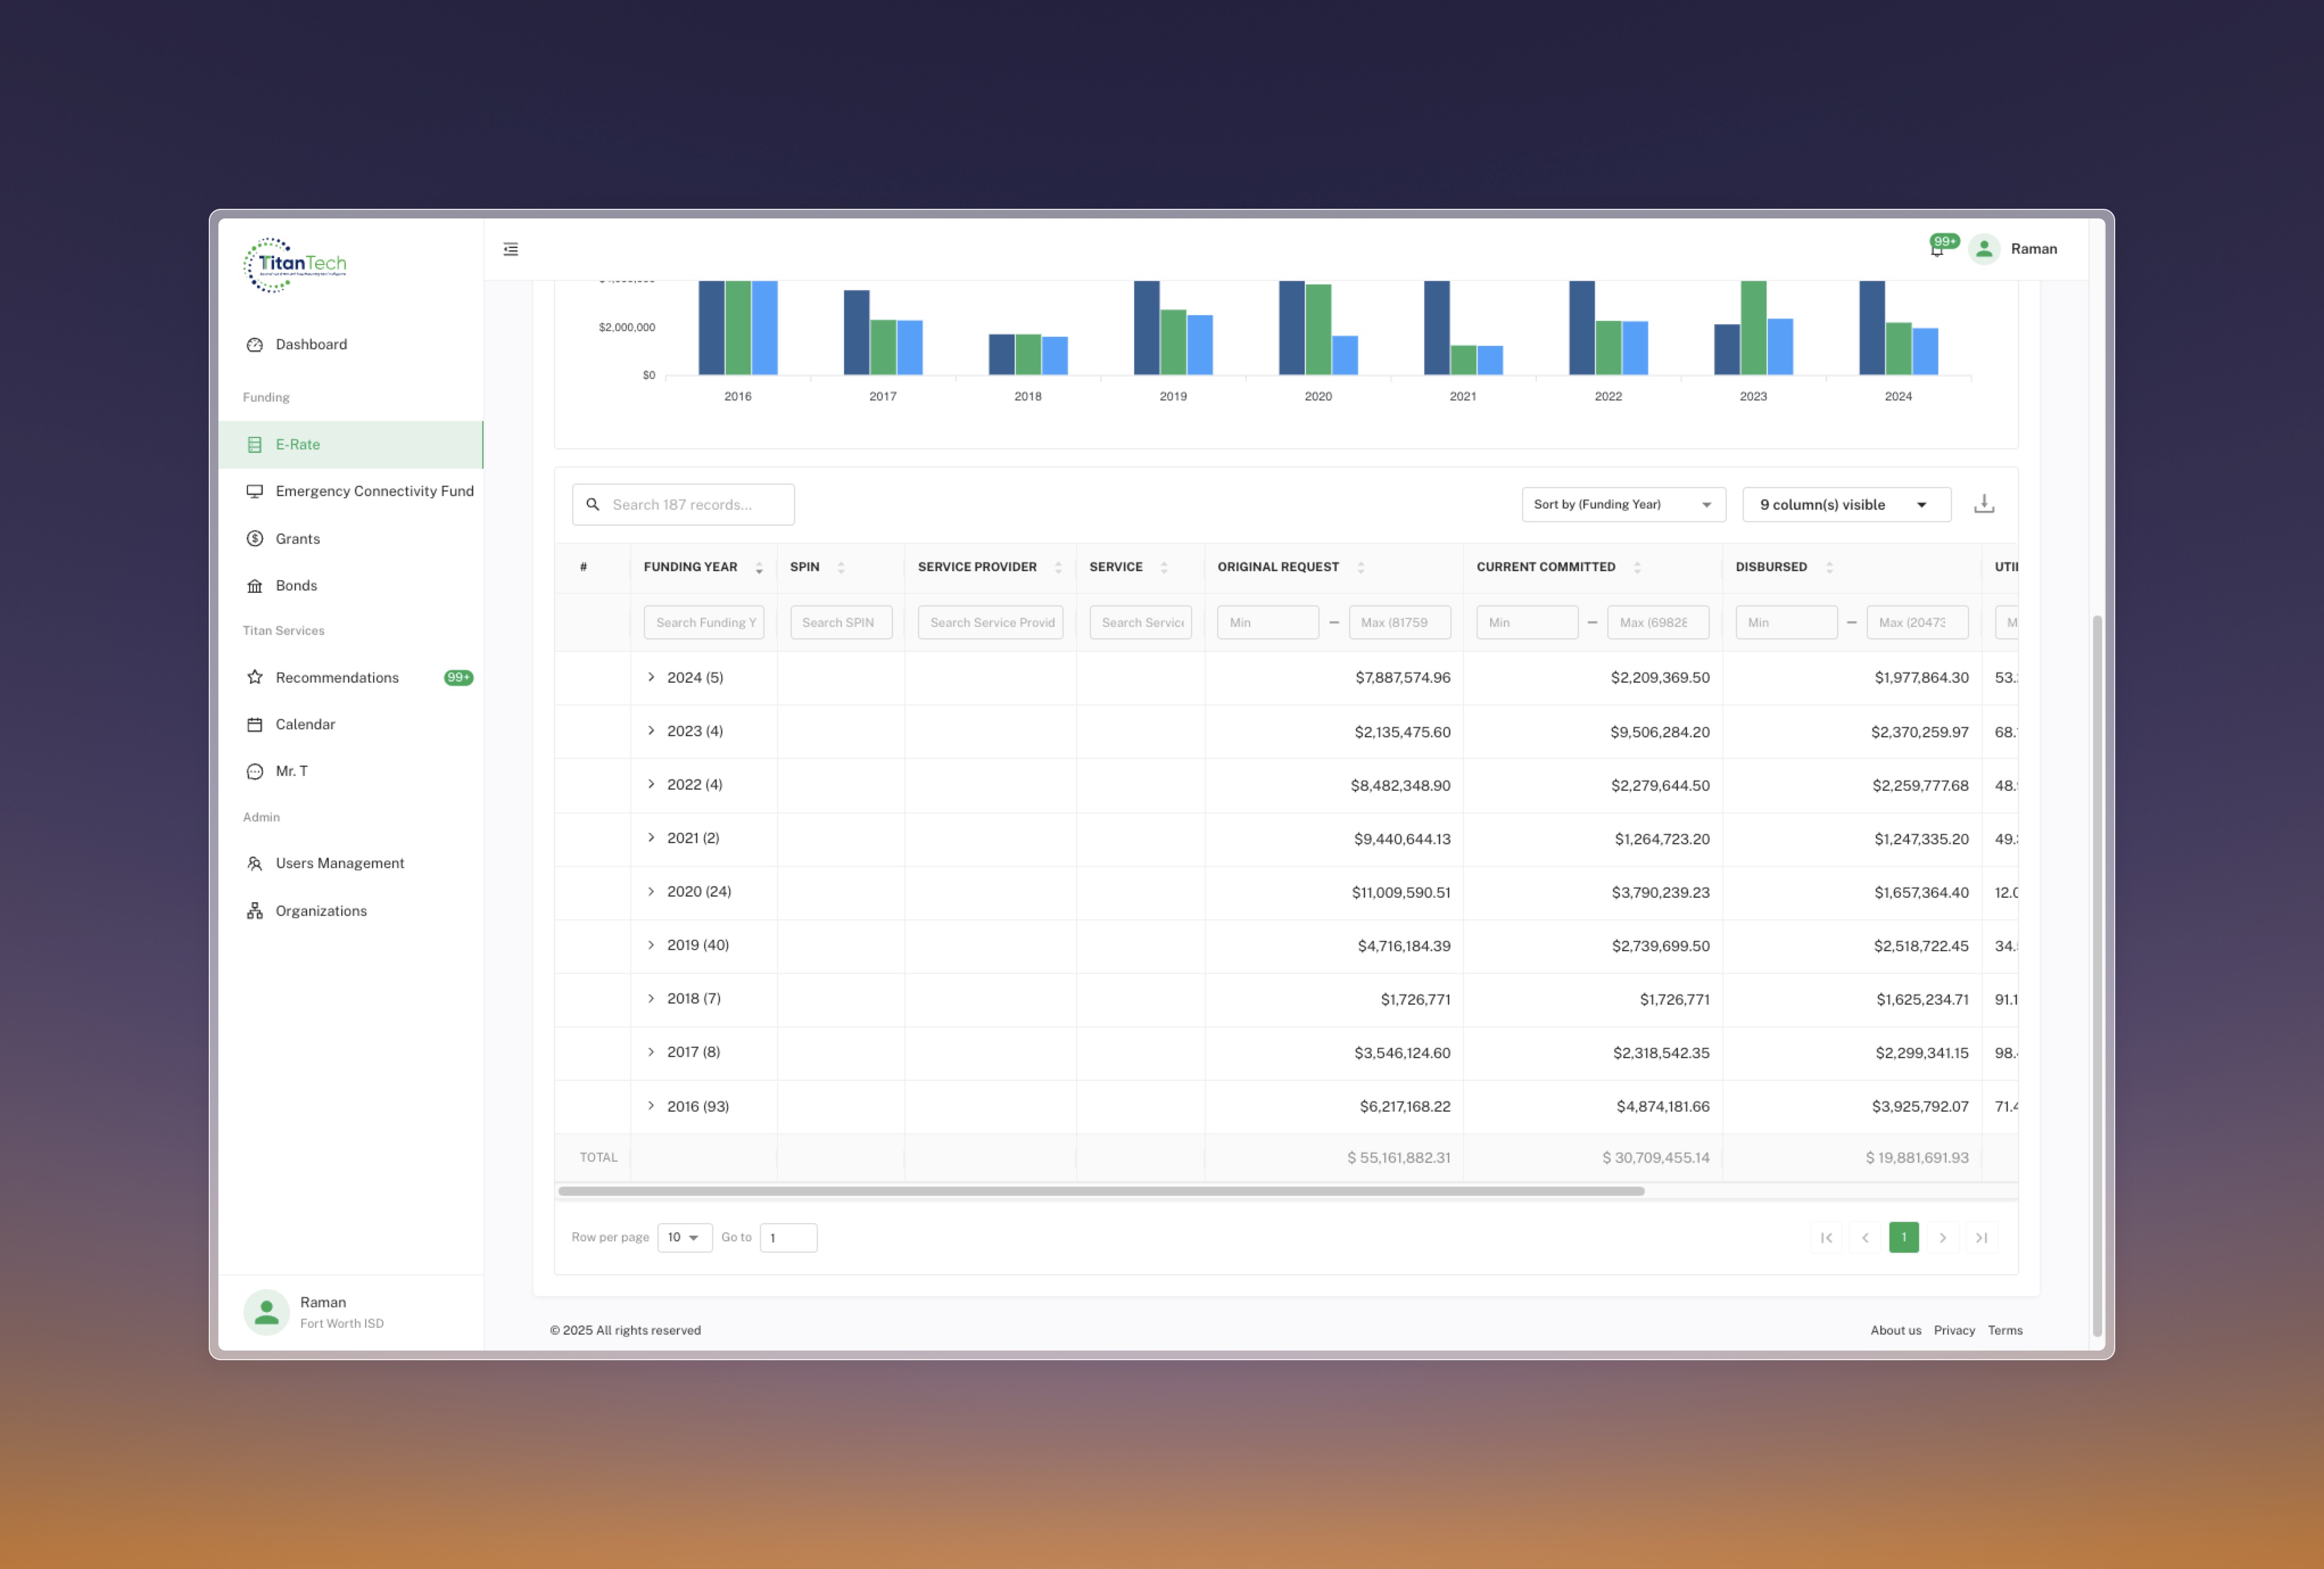Click Mr. T chat icon
This screenshot has width=2324, height=1569.
point(255,771)
